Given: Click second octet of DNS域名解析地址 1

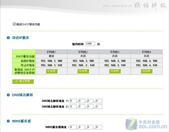Looking at the screenshot, I should pyautogui.click(x=82, y=101).
